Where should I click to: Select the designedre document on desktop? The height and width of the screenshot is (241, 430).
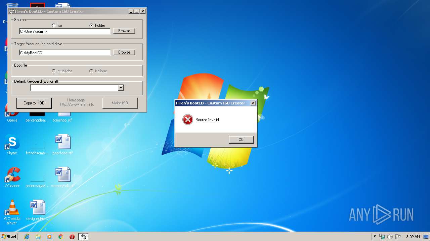coord(37,210)
